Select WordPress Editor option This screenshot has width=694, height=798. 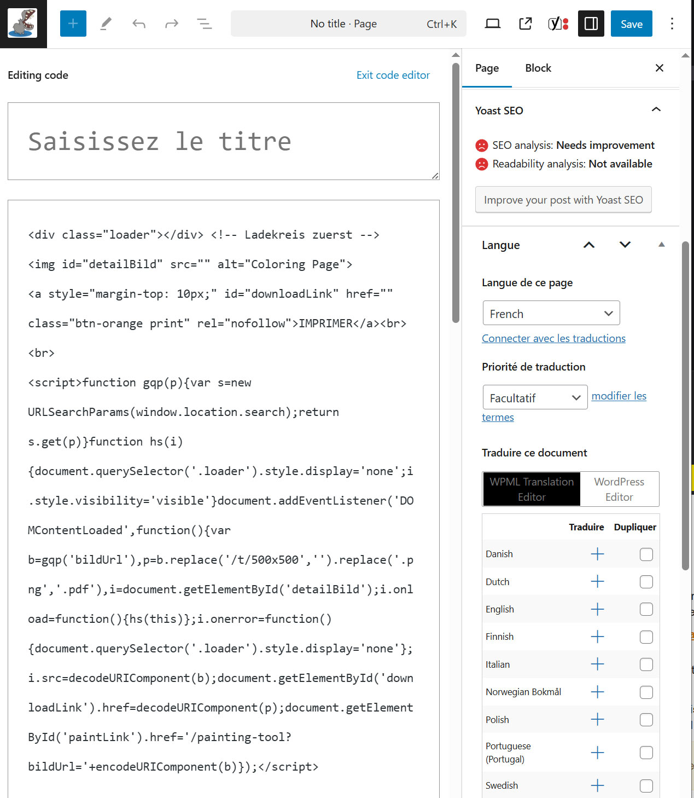[x=619, y=489]
